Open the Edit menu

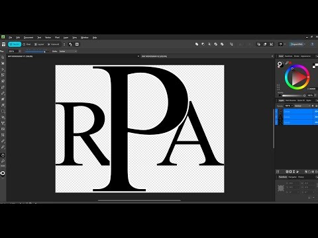click(18, 38)
